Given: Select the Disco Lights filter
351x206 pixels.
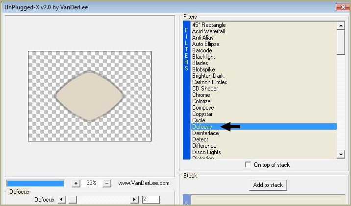Looking at the screenshot, I should point(206,152).
